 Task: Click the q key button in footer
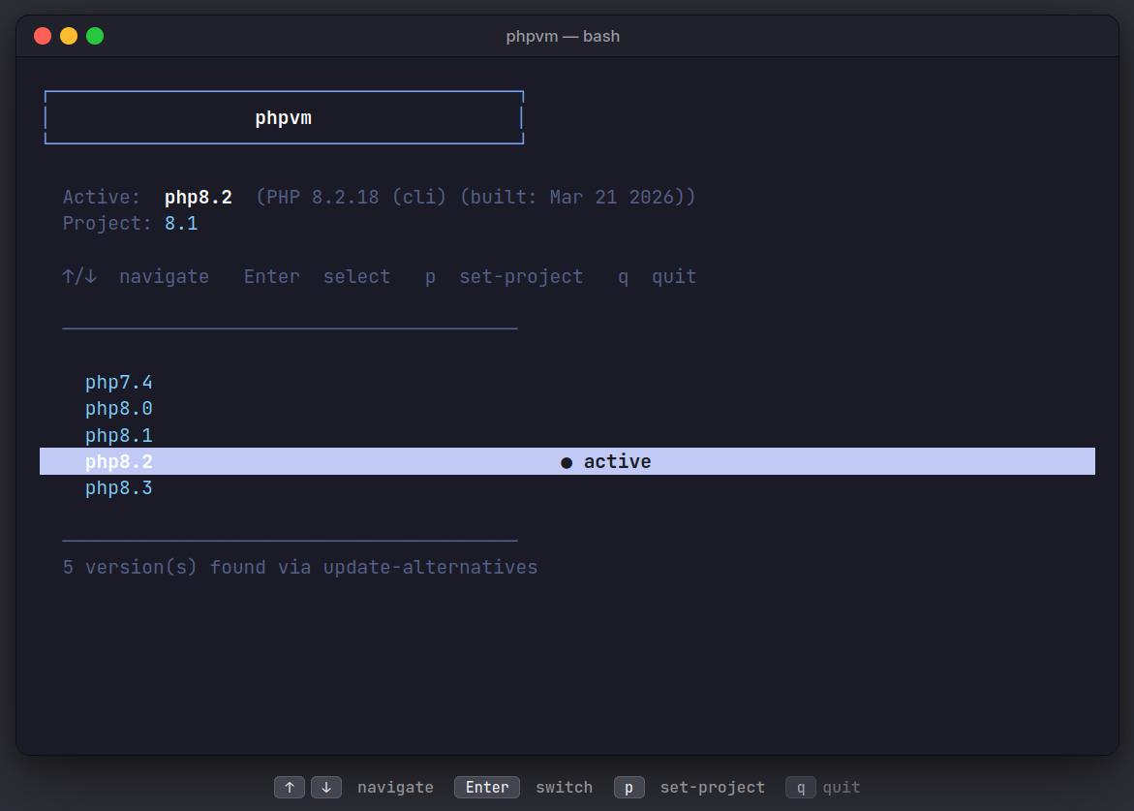pos(801,787)
